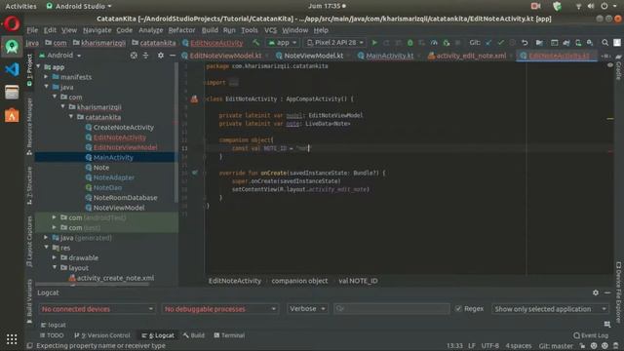Open Logcat settings gear icon
Viewport: 624px width, 351px height.
596,292
